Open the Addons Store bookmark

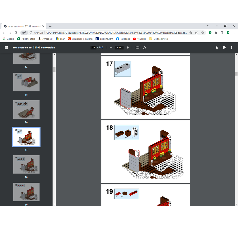[x=26, y=39]
